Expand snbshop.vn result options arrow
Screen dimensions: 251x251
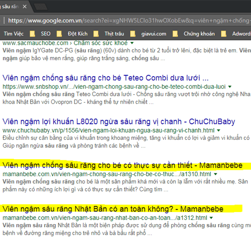pos(230,87)
